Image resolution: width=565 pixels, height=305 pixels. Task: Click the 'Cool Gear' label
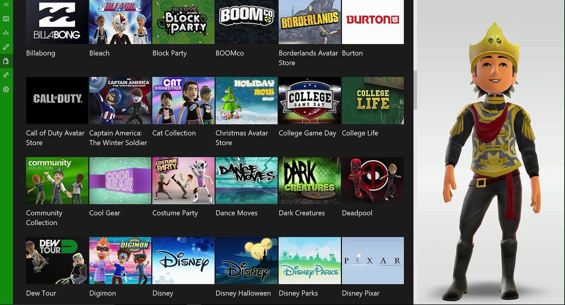point(104,213)
